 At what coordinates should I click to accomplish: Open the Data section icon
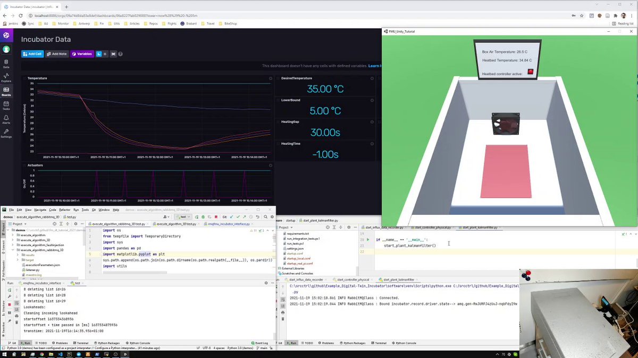tap(6, 64)
